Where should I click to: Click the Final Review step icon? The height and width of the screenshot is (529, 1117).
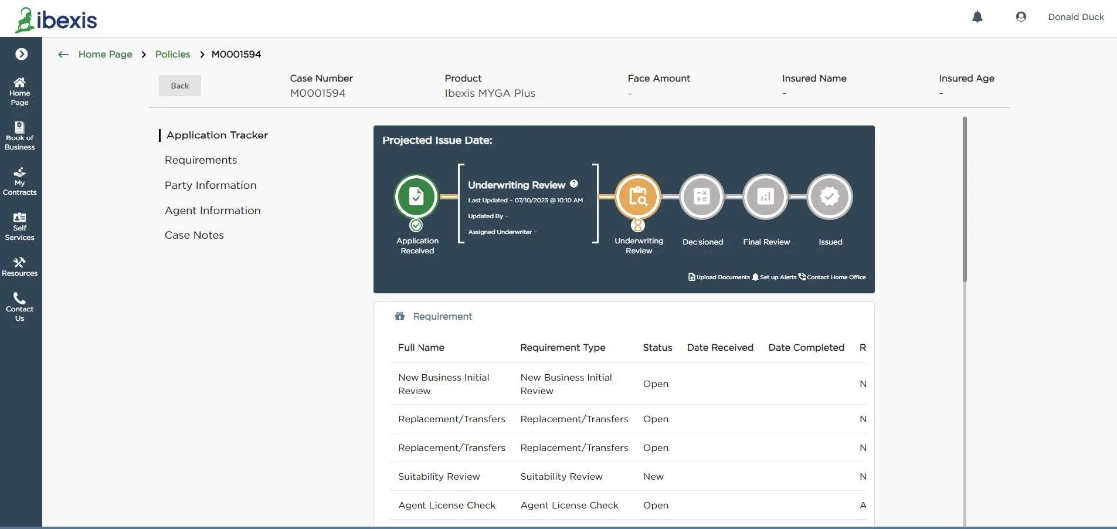(765, 196)
